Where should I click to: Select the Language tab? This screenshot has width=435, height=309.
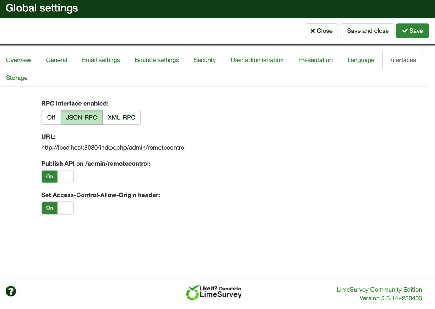click(x=361, y=60)
